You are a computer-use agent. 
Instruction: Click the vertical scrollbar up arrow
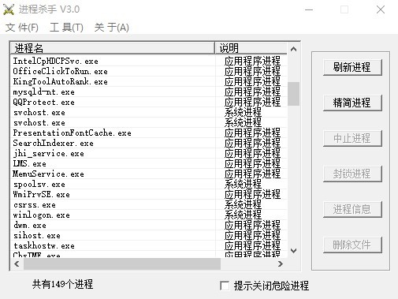293,49
